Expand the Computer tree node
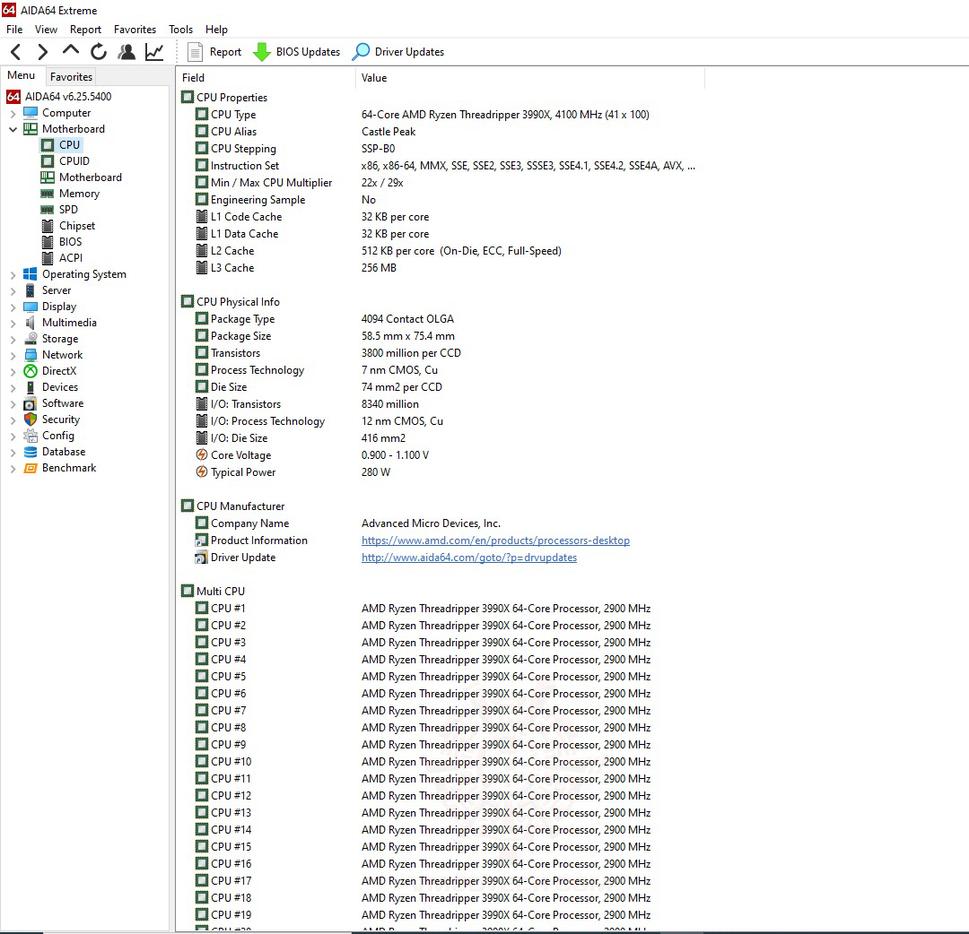This screenshot has height=934, width=969. click(13, 114)
